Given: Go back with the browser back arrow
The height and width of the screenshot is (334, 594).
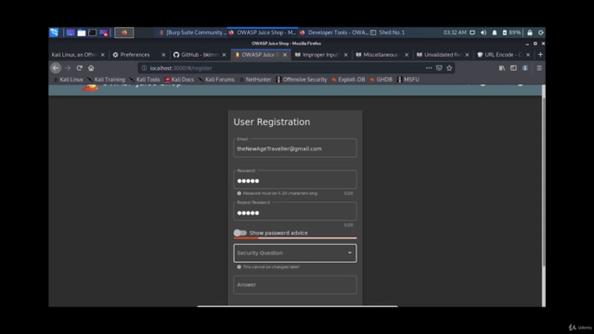Looking at the screenshot, I should 56,68.
